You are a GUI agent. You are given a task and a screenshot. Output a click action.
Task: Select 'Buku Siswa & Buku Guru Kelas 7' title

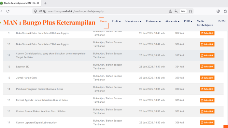pos(43,44)
